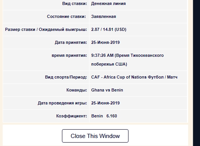Click the 'Коэффициент:' label
Image resolution: width=200 pixels, height=146 pixels.
coord(72,116)
